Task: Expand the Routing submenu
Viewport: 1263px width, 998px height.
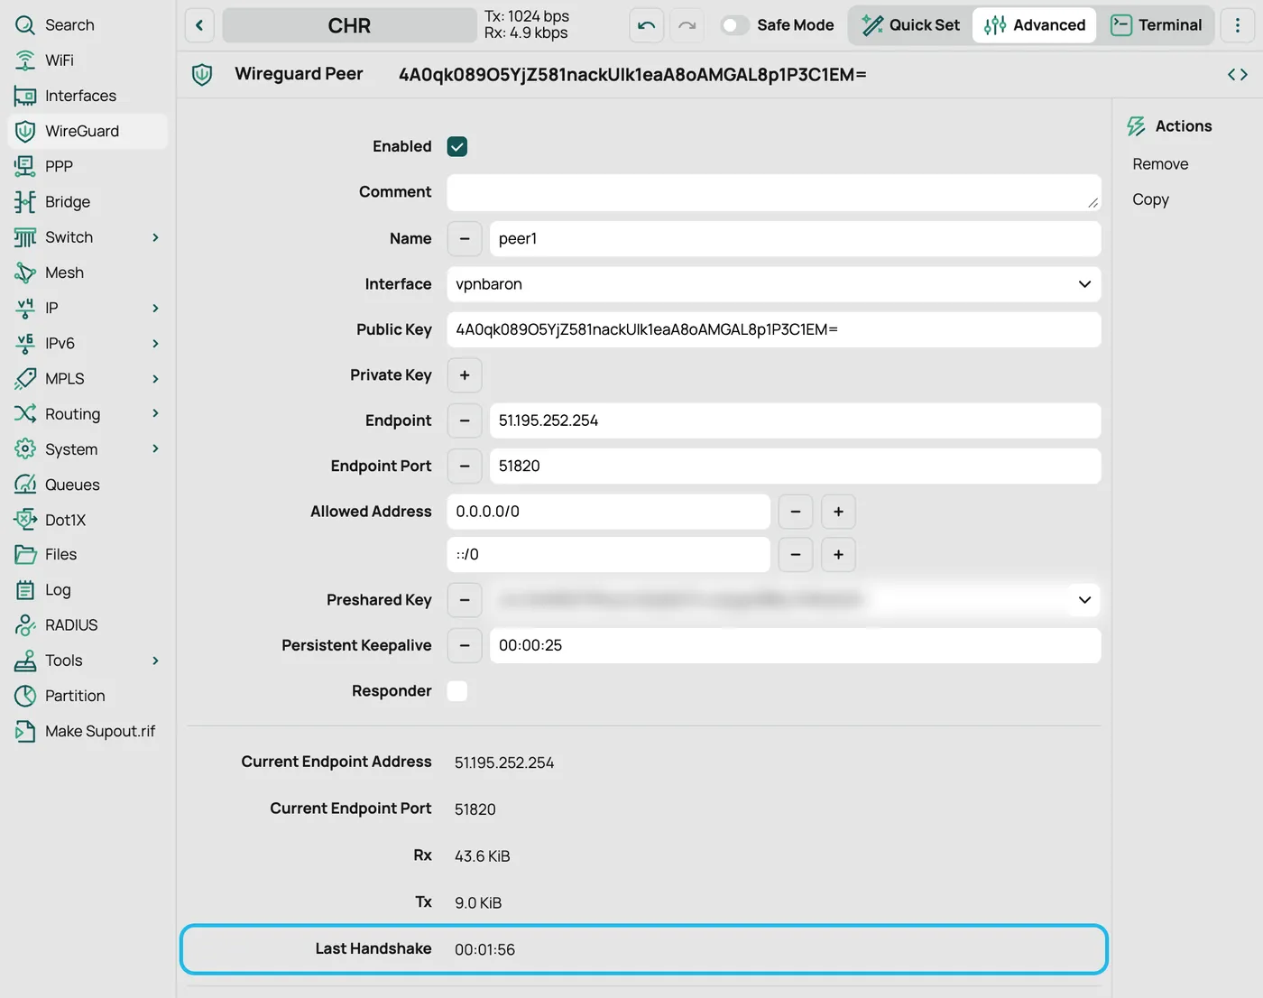Action: (155, 414)
